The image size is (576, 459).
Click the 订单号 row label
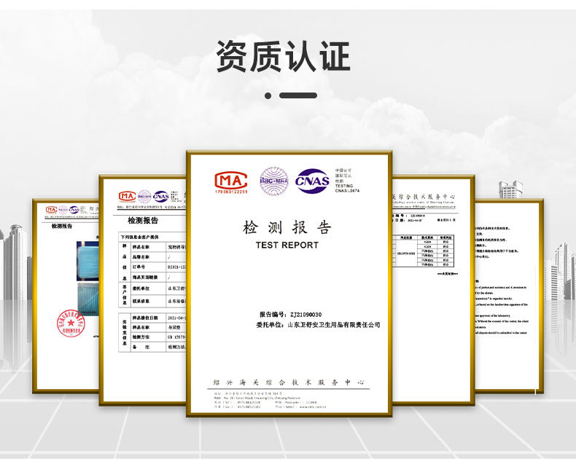click(x=139, y=267)
